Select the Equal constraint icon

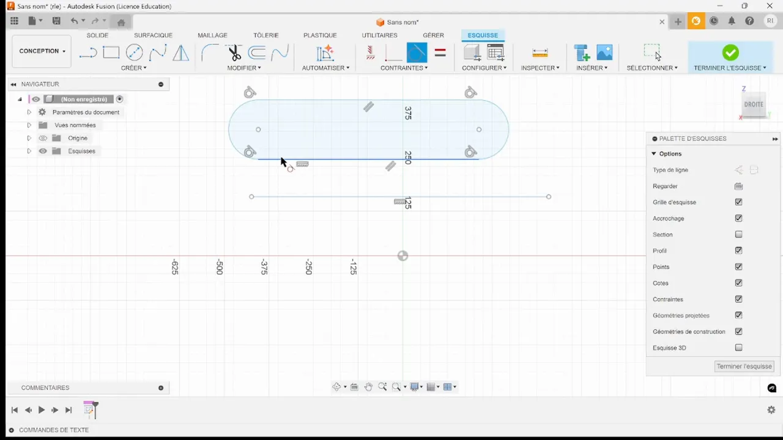[x=440, y=53]
